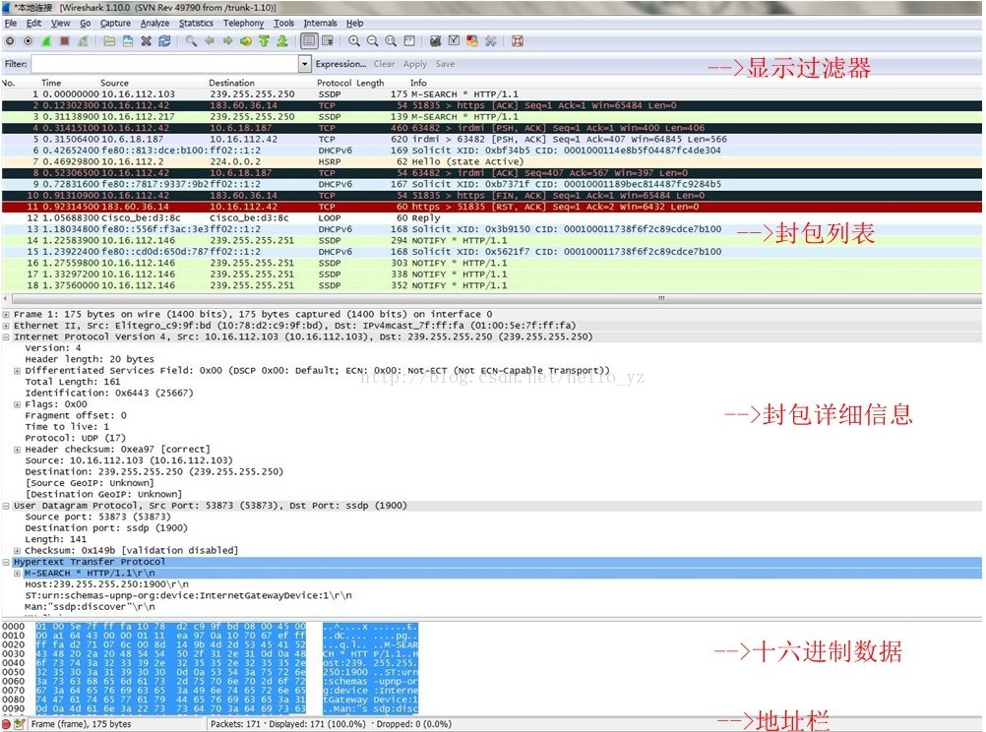Zoom in the packet text

point(354,41)
